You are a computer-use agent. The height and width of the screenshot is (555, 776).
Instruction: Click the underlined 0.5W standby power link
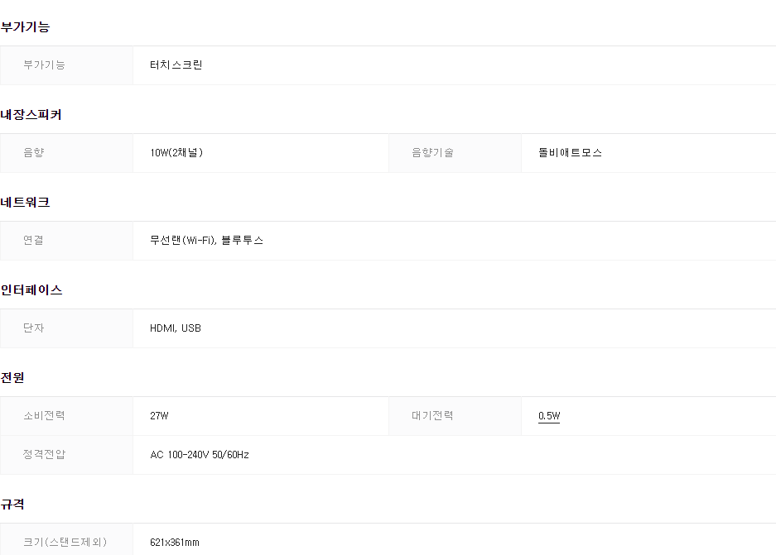point(549,416)
